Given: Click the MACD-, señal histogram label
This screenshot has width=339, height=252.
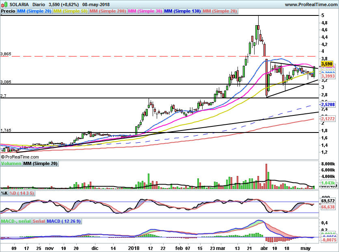Looking at the screenshot, I should click(16, 221).
